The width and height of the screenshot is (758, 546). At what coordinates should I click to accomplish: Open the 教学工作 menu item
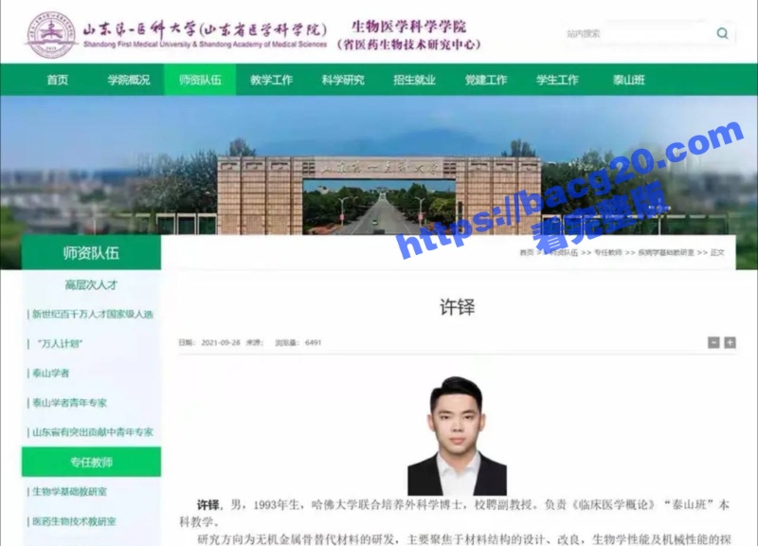click(271, 80)
